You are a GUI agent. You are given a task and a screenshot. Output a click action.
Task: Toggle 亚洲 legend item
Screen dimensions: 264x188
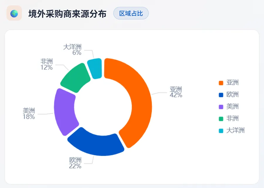(232, 83)
